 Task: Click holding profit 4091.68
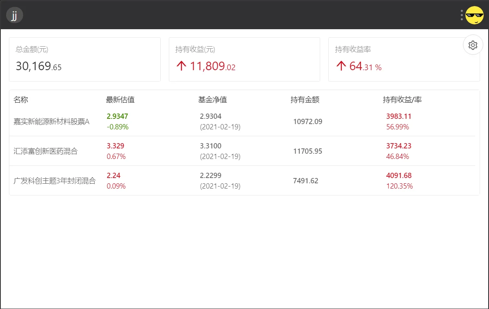point(399,176)
